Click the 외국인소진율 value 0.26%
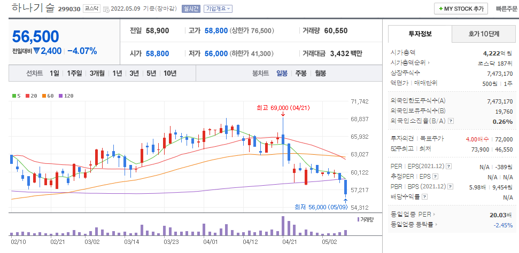The height and width of the screenshot is (253, 519). (x=503, y=121)
